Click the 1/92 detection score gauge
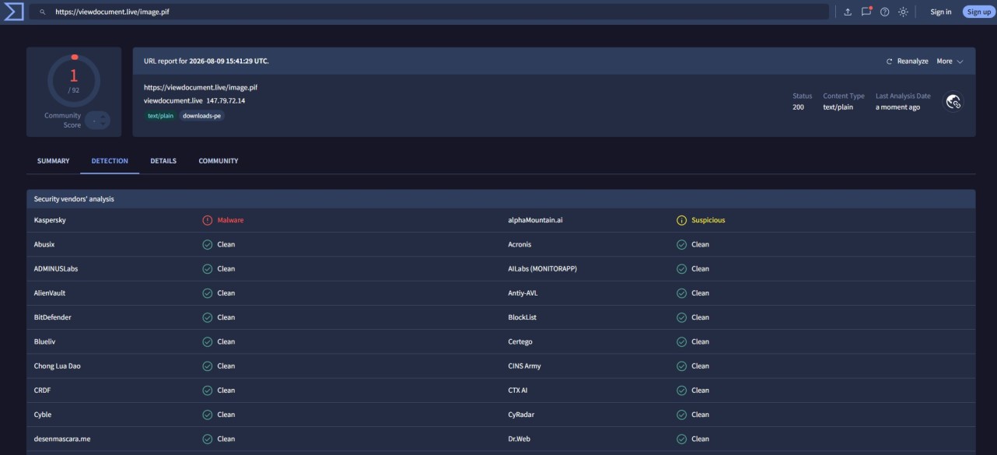The image size is (997, 455). click(x=74, y=80)
